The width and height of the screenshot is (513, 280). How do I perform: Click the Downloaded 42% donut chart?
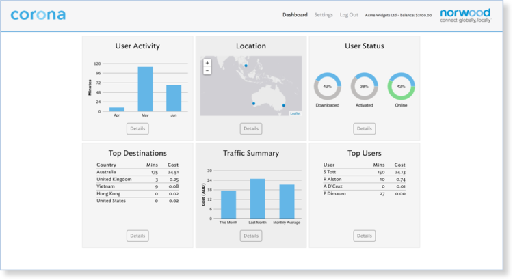pyautogui.click(x=327, y=87)
